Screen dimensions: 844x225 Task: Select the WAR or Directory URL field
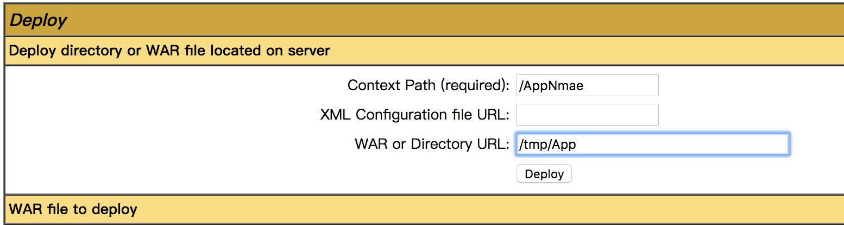click(652, 144)
